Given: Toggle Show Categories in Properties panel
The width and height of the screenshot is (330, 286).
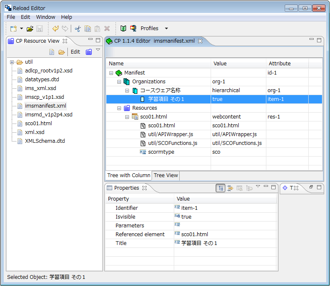Looking at the screenshot, I should [x=220, y=188].
